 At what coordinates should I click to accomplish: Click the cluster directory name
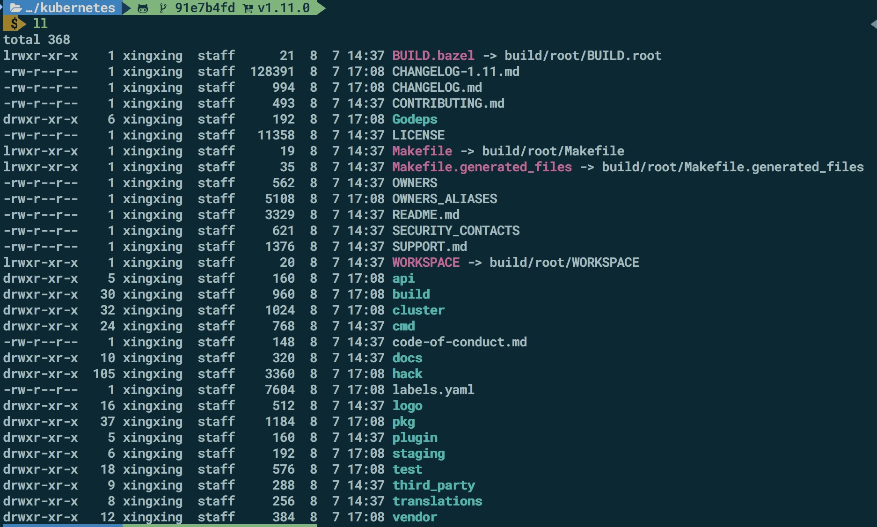[418, 310]
